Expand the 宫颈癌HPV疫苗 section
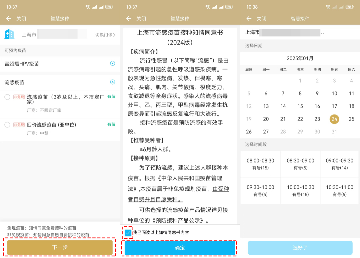This screenshot has width=360, height=258. (112, 64)
